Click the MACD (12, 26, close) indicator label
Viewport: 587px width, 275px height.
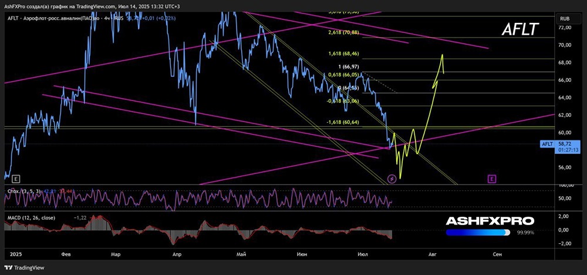[32, 217]
